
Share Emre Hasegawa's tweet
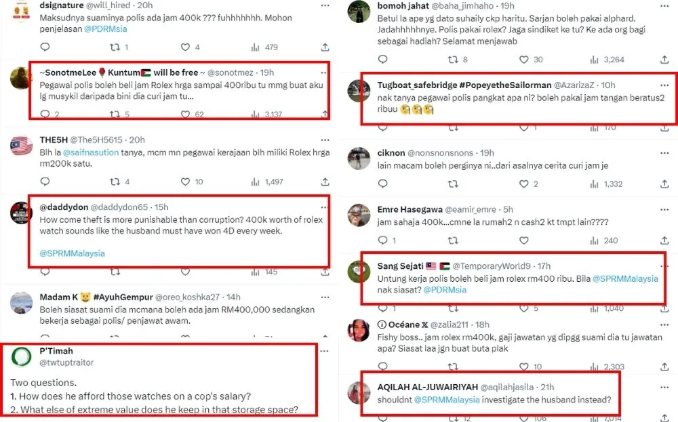(x=664, y=240)
